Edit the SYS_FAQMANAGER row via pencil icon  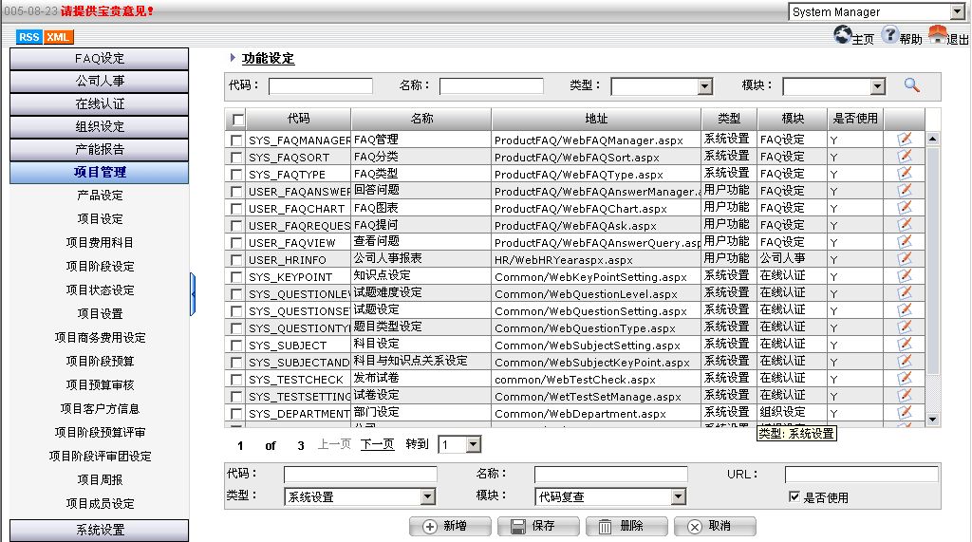905,139
